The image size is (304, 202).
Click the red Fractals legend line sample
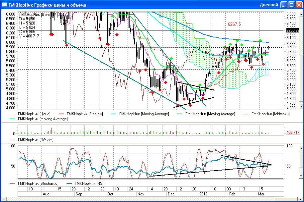[x=61, y=114]
